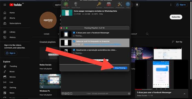This screenshot has width=192, height=99.
Task: Expand the mini player chevron
Action: (184, 94)
